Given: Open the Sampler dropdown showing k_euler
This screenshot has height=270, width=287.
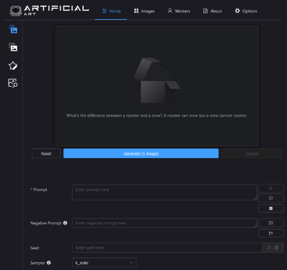Looking at the screenshot, I should 104,263.
